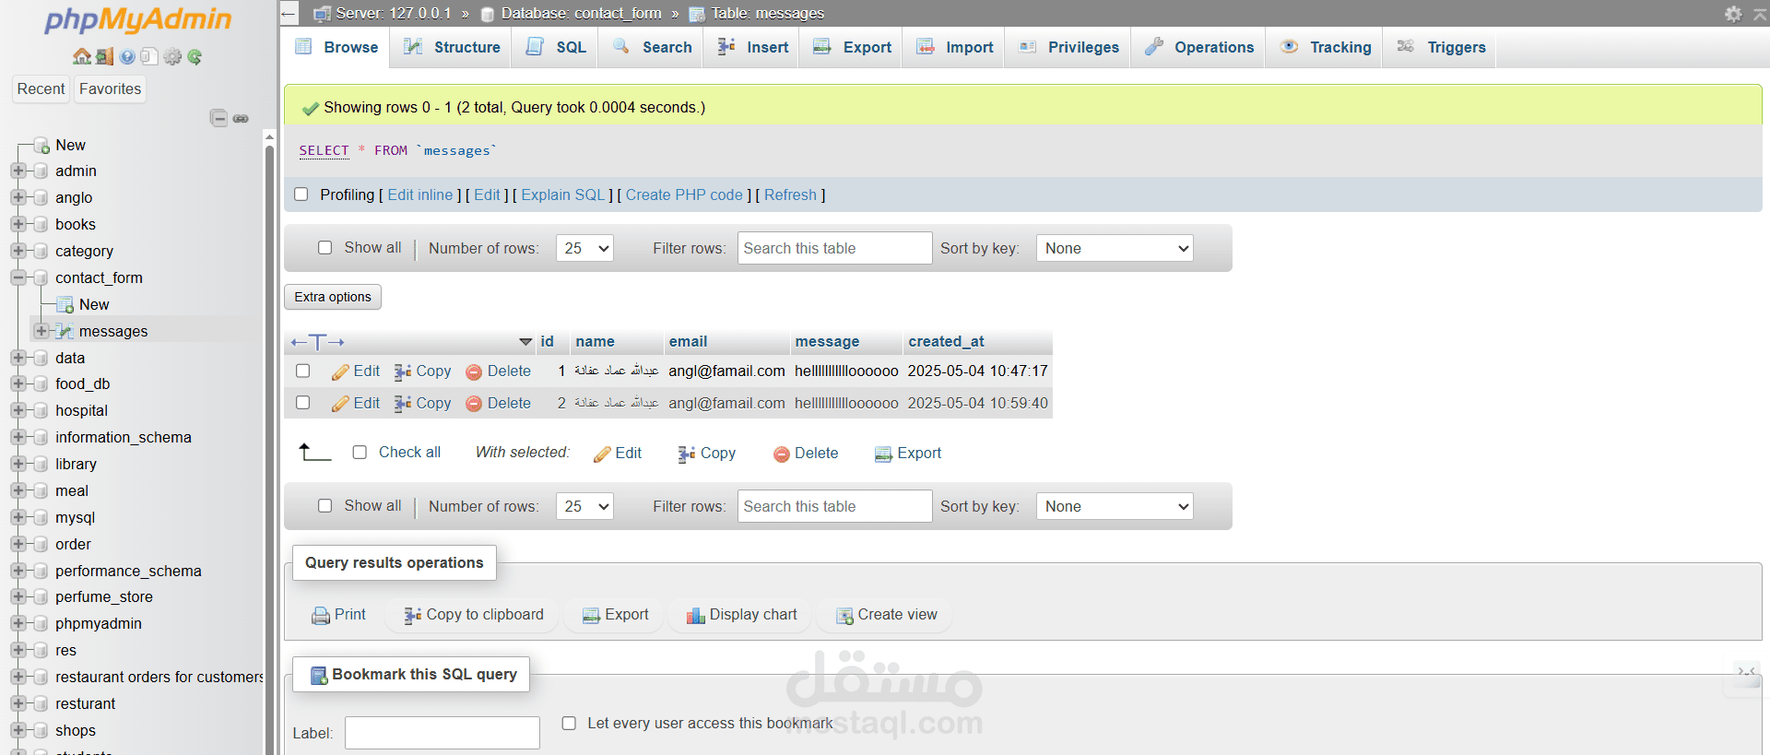This screenshot has height=755, width=1770.
Task: Click the Explain SQL link
Action: (x=563, y=195)
